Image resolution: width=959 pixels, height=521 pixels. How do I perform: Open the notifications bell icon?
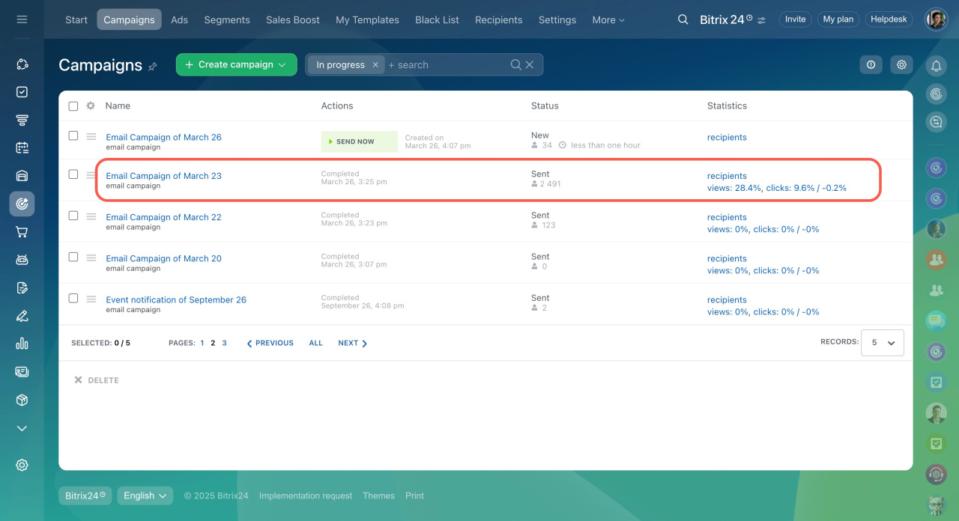click(x=936, y=66)
